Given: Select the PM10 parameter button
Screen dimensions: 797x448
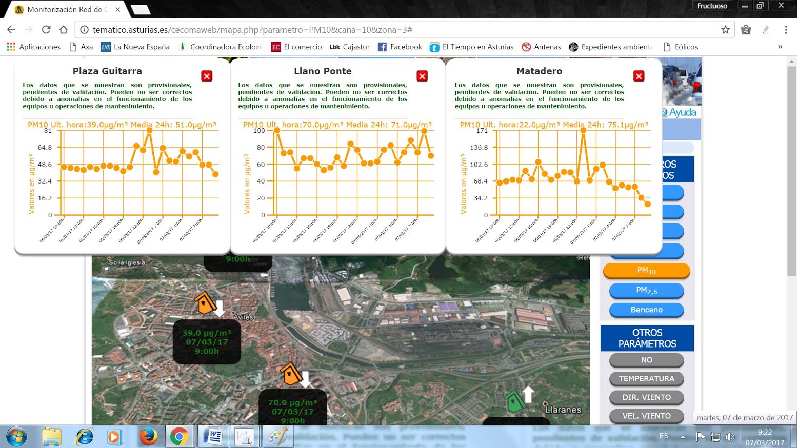Looking at the screenshot, I should tap(646, 271).
